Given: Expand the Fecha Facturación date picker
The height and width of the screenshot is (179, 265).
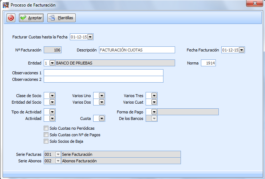Looking at the screenshot, I should tap(241, 50).
